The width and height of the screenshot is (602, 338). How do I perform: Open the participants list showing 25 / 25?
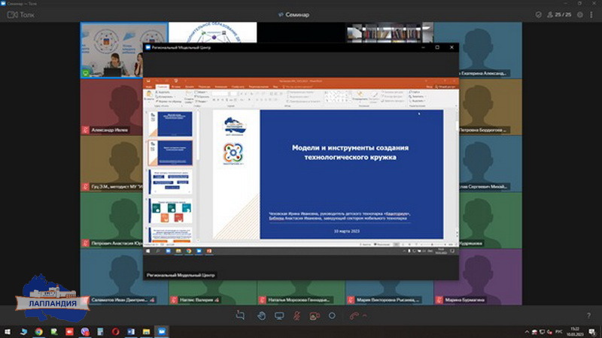point(561,14)
